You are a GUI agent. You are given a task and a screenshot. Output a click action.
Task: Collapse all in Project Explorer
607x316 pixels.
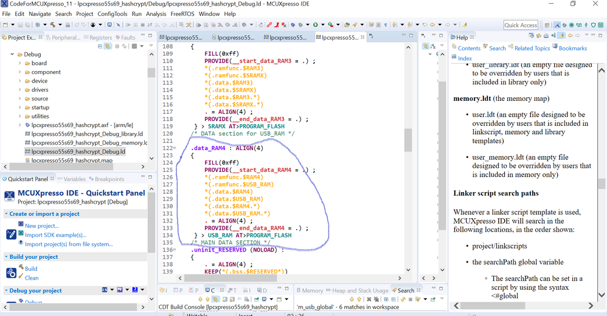point(100,46)
